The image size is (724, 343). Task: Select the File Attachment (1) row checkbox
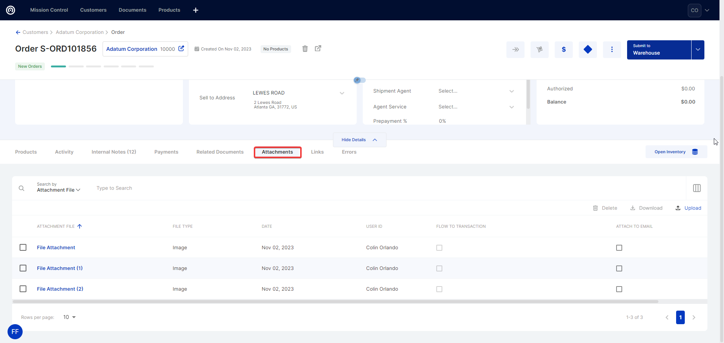coord(23,268)
